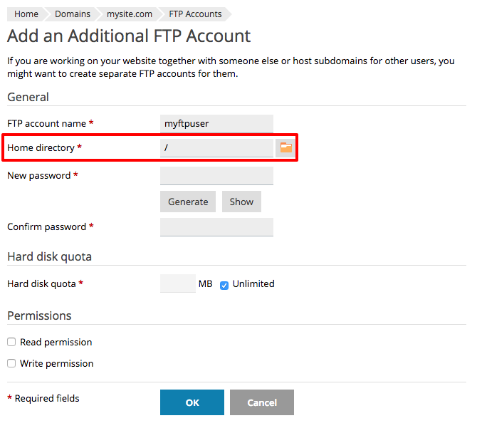The image size is (477, 433).
Task: Click the Write permission label
Action: pyautogui.click(x=57, y=364)
